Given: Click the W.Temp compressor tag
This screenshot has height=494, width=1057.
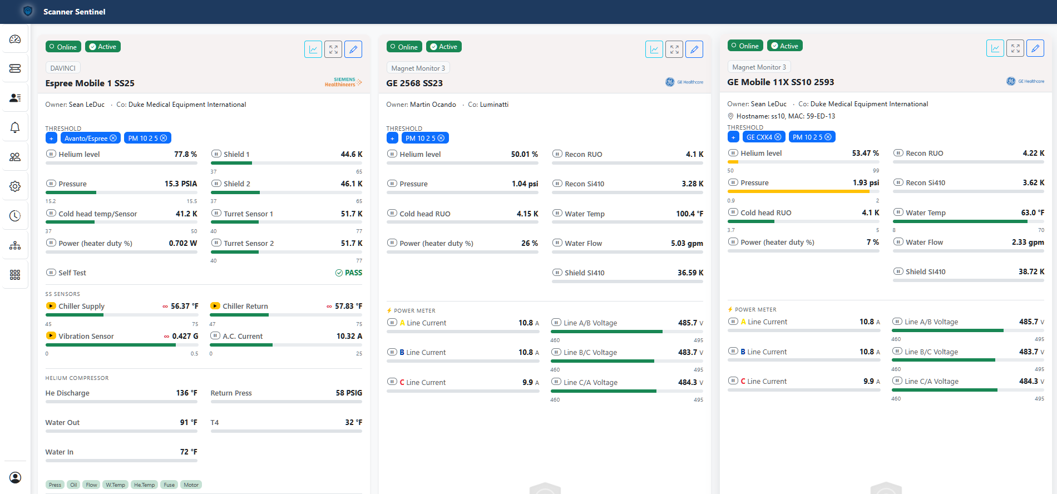Looking at the screenshot, I should click(115, 485).
